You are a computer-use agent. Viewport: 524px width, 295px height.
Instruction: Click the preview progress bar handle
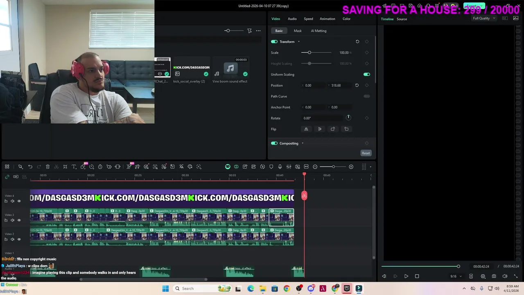[x=458, y=266]
